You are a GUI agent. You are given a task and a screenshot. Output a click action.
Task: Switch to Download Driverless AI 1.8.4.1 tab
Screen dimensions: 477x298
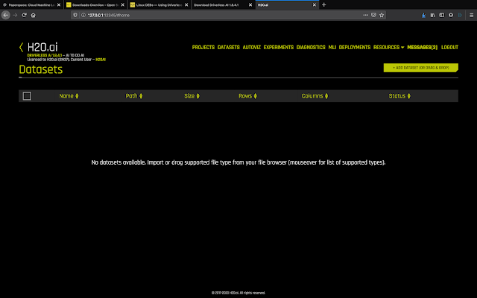tap(223, 5)
